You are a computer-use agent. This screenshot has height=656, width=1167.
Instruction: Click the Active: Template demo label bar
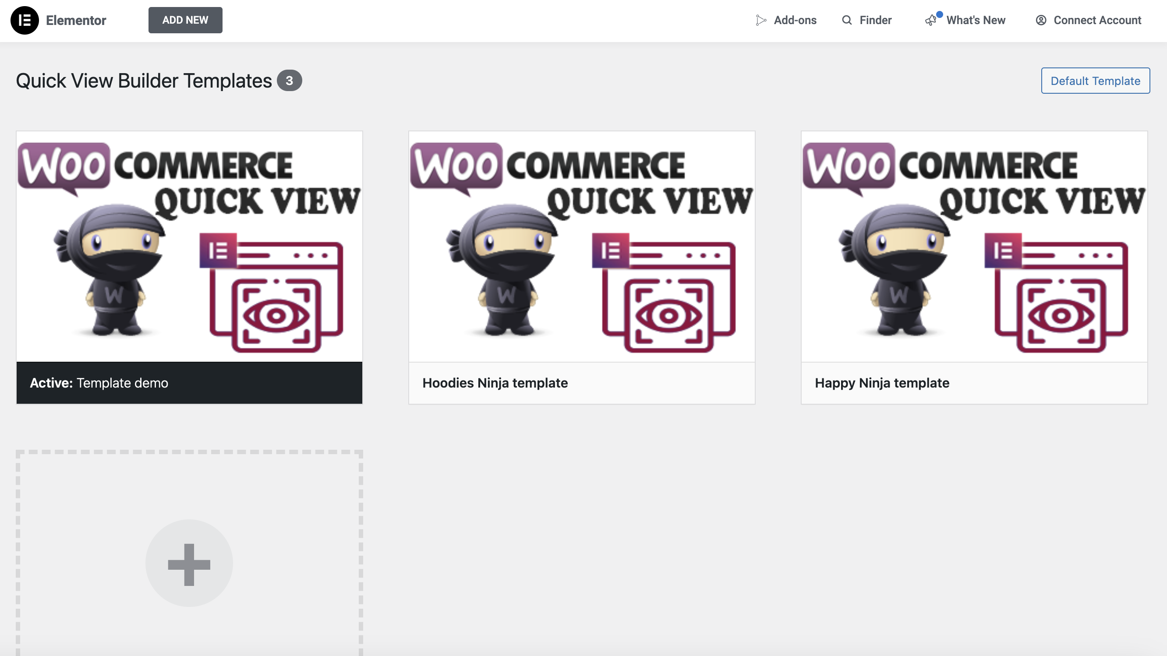(189, 383)
